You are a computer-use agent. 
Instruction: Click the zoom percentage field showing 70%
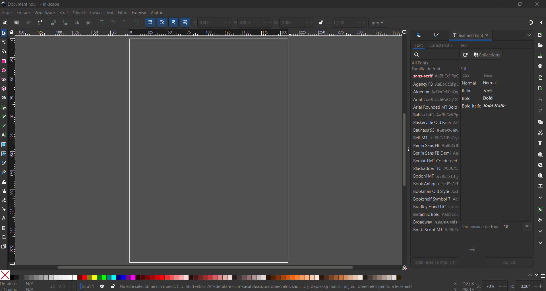(490, 286)
